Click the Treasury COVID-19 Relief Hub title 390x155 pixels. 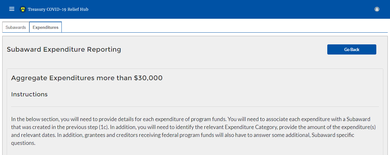click(x=58, y=9)
